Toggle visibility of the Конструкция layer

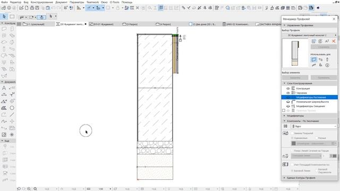(288, 89)
